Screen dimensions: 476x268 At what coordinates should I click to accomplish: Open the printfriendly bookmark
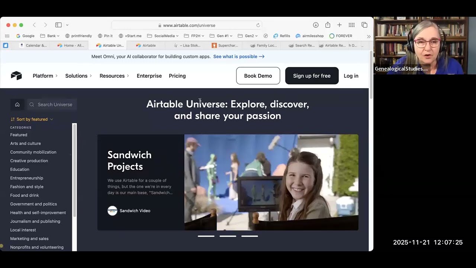pyautogui.click(x=78, y=36)
